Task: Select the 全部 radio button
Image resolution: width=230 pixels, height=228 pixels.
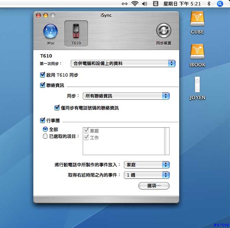Action: pos(45,129)
